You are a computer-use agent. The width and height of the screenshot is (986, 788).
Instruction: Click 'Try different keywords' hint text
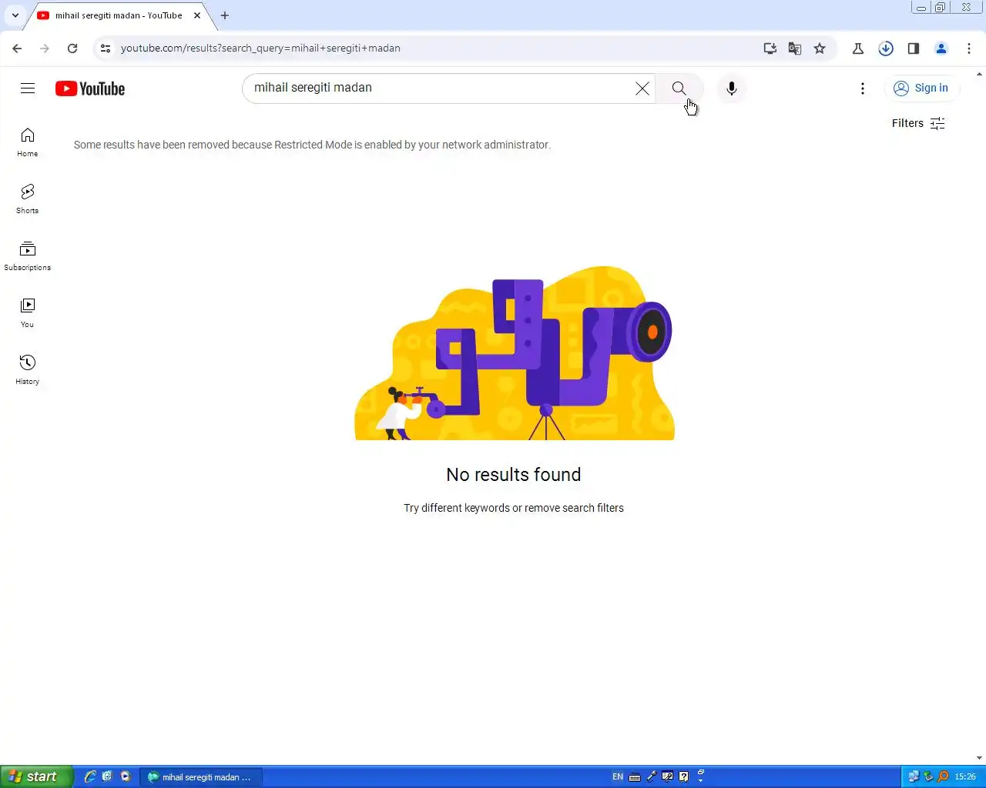[514, 508]
